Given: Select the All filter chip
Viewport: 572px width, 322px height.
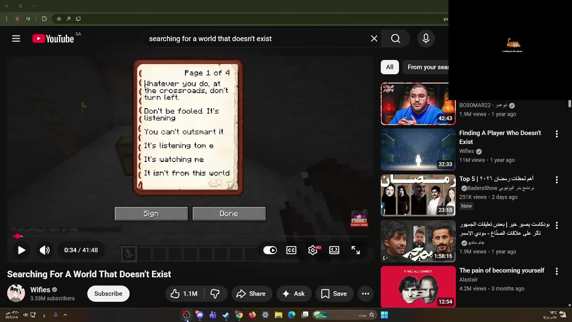Looking at the screenshot, I should click(390, 67).
